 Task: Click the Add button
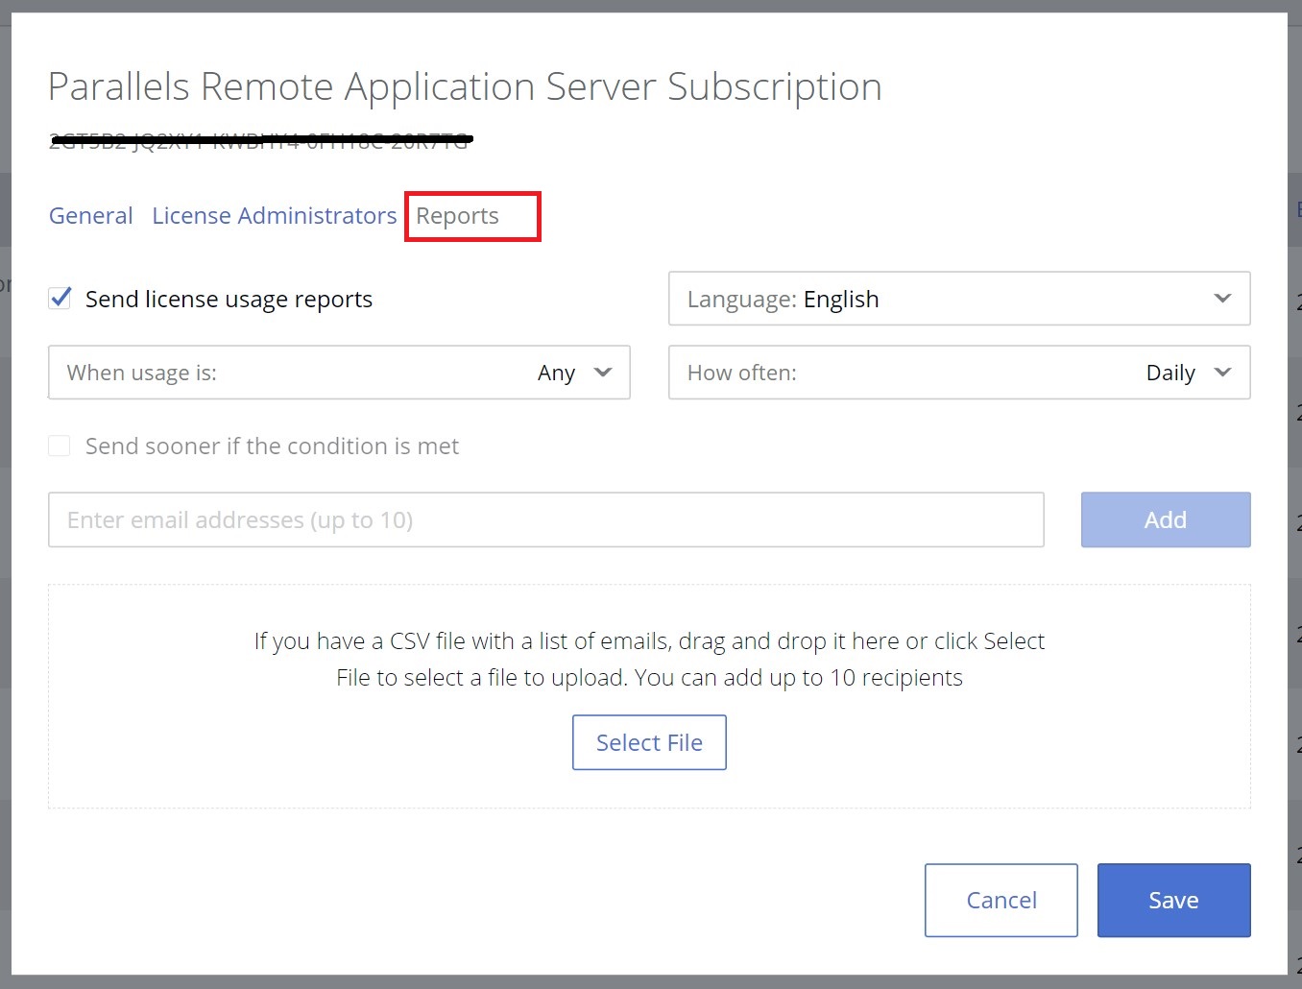[x=1166, y=520]
